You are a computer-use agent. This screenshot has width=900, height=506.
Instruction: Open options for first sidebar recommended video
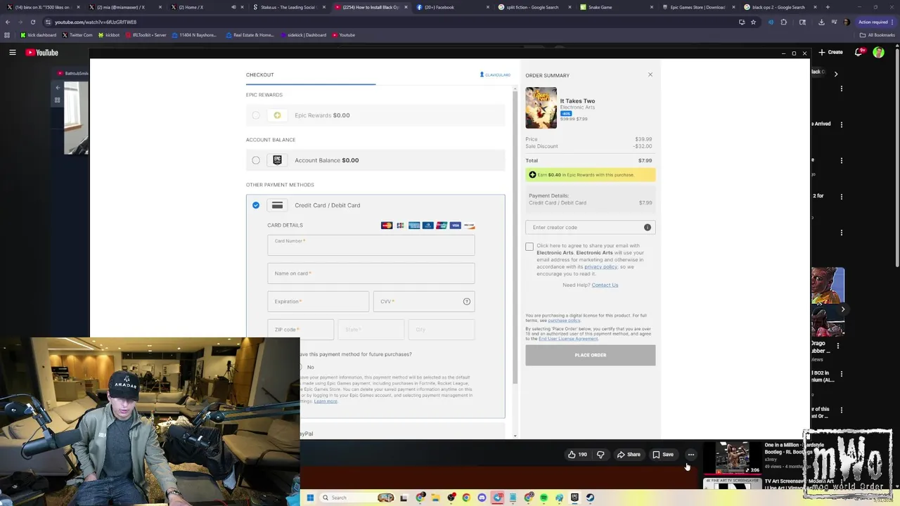click(x=842, y=89)
